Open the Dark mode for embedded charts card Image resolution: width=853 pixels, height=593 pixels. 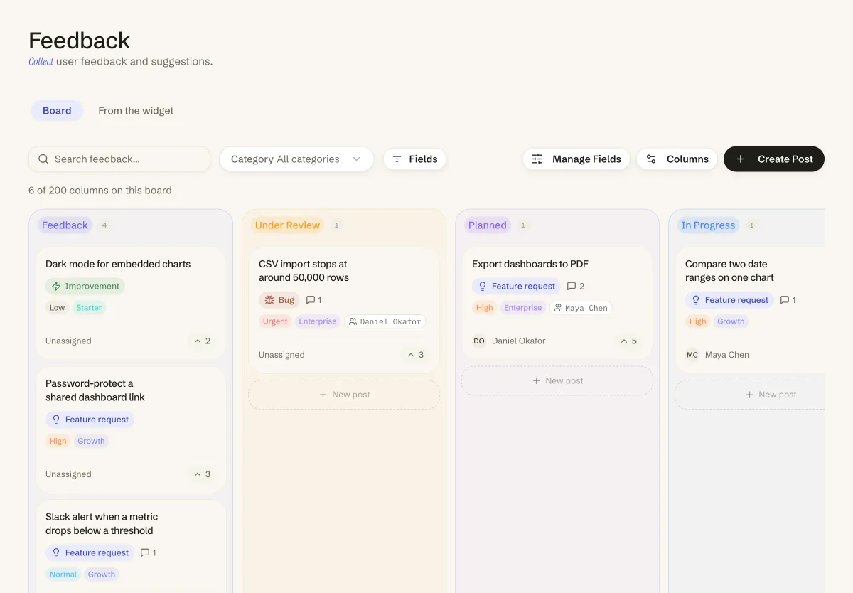tap(131, 304)
